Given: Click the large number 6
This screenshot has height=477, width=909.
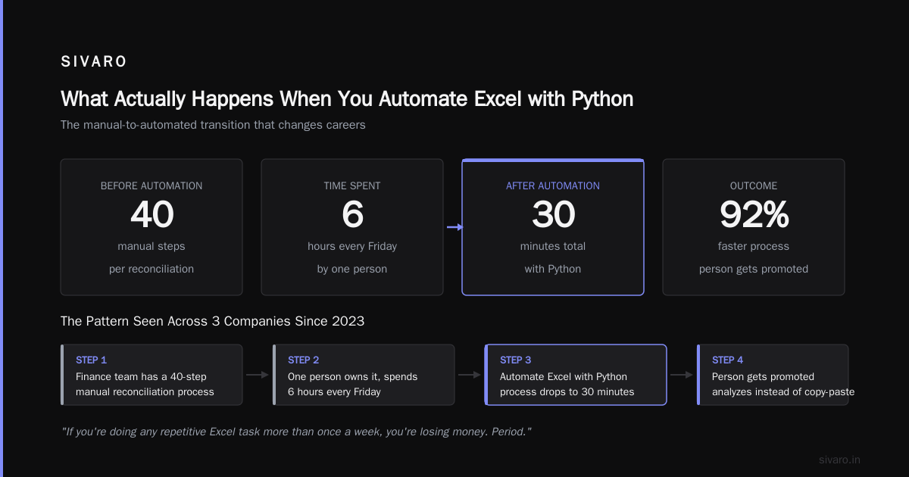Looking at the screenshot, I should 352,215.
